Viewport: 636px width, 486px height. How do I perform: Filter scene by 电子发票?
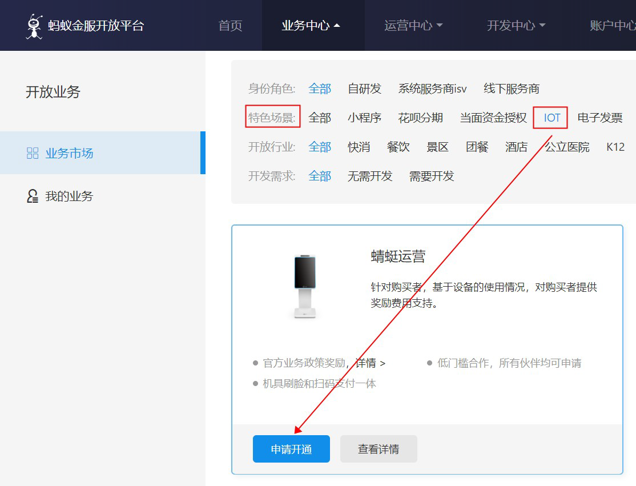pos(599,118)
